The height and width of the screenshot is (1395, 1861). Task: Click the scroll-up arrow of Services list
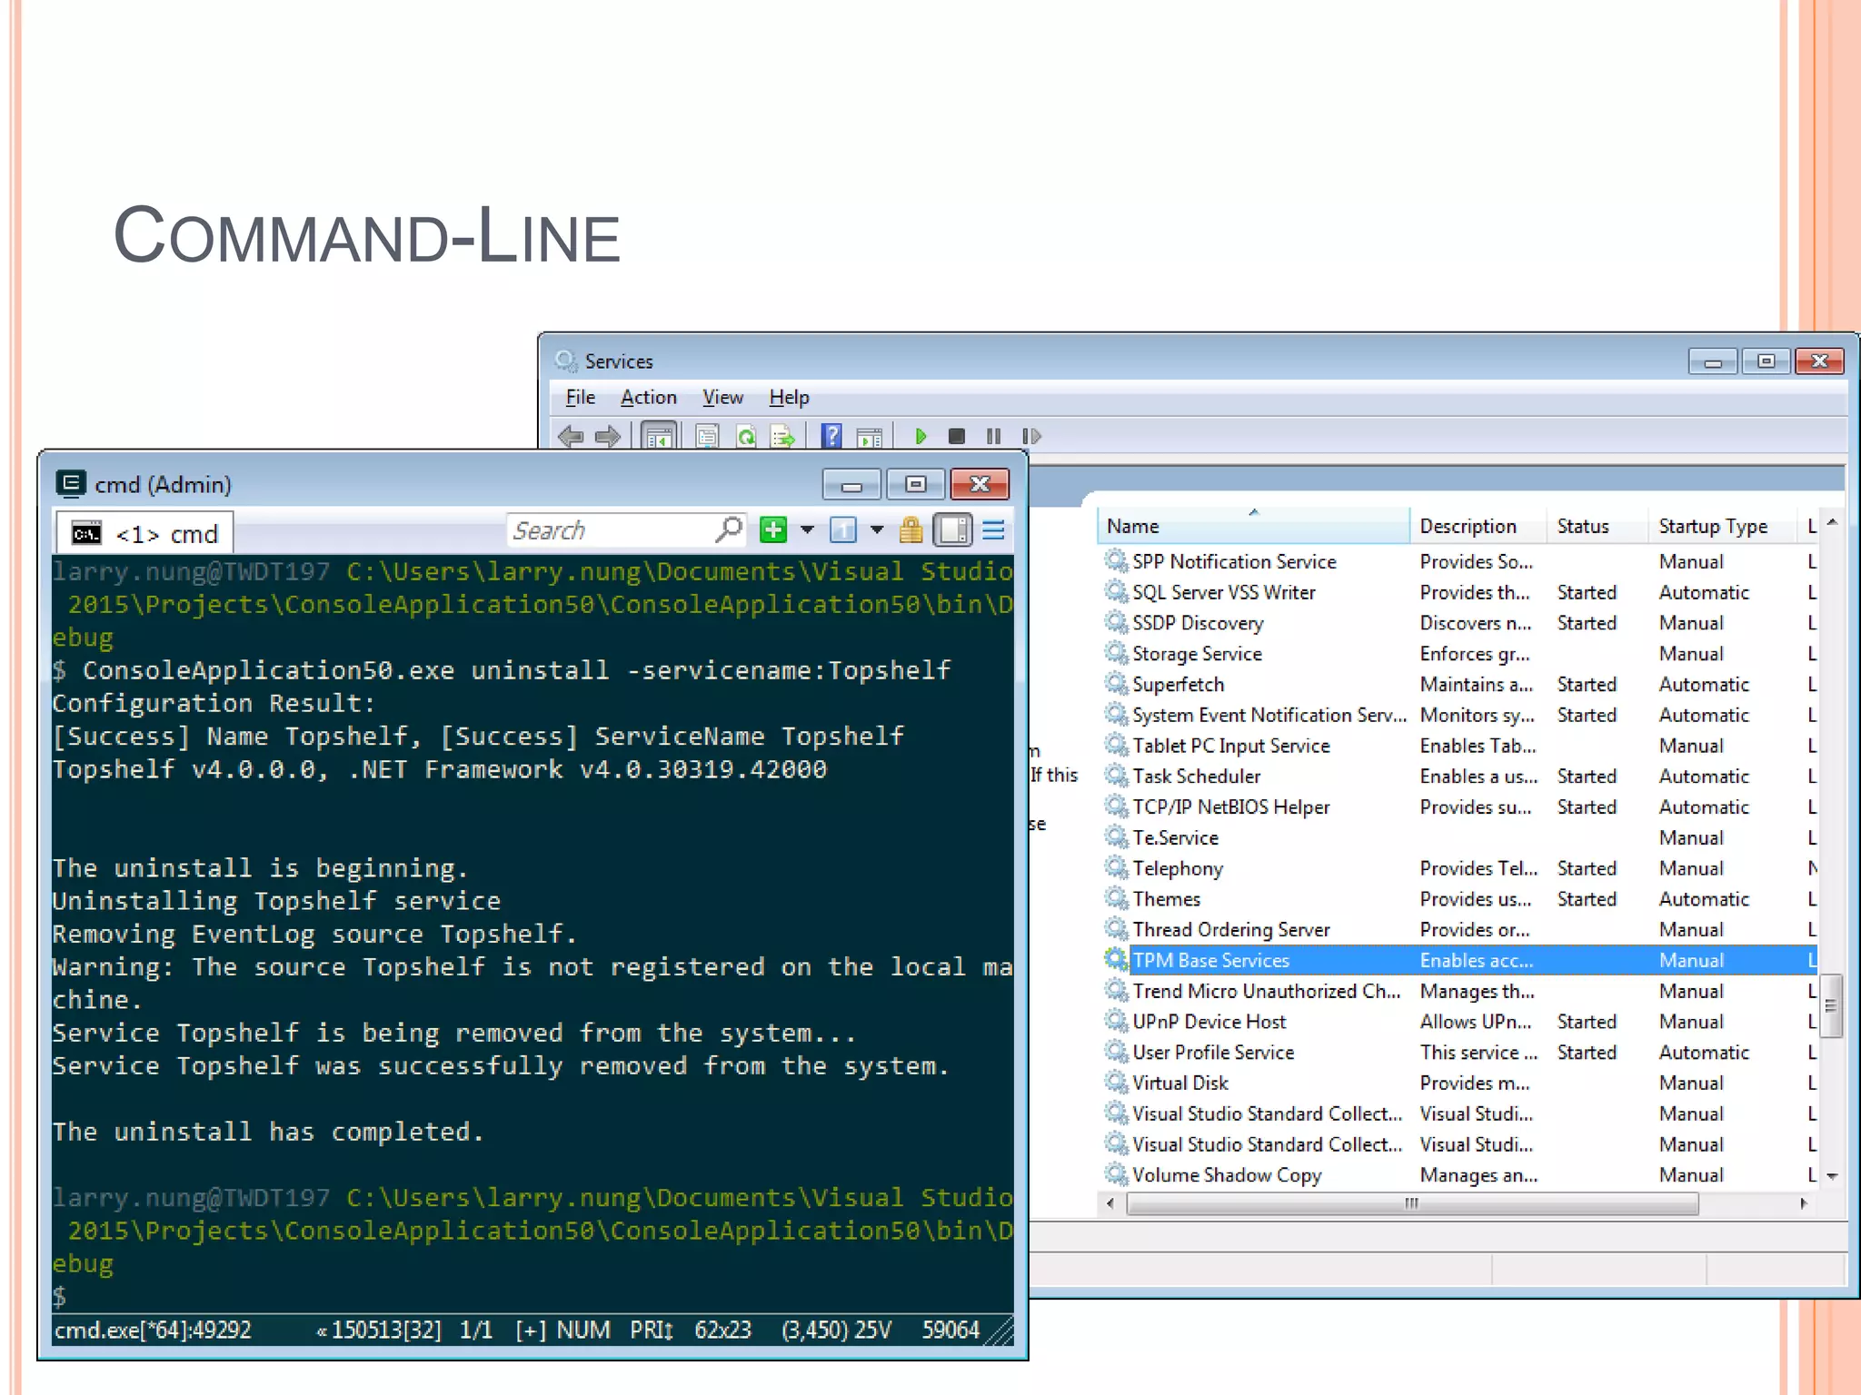click(x=1832, y=522)
